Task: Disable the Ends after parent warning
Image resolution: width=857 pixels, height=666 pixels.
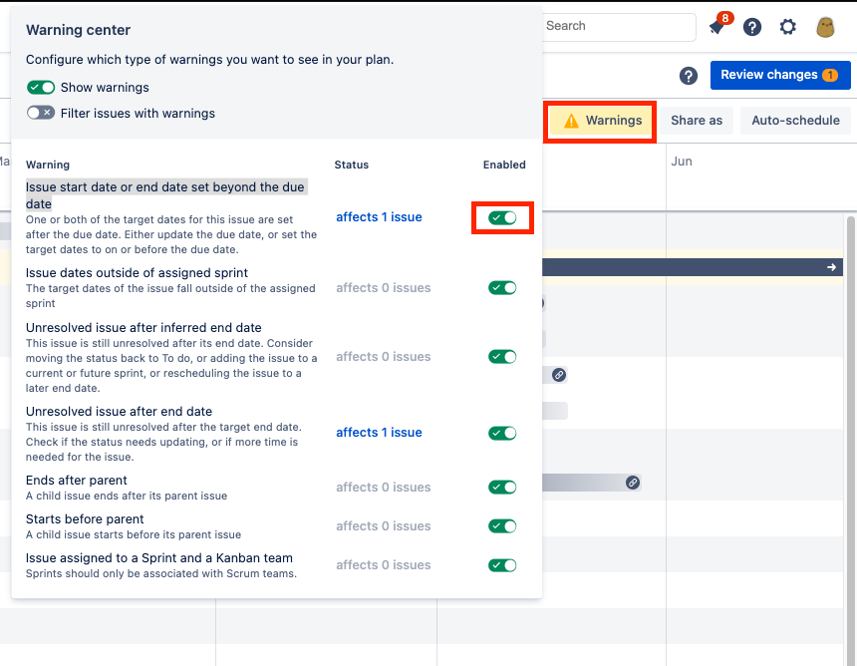Action: tap(502, 488)
